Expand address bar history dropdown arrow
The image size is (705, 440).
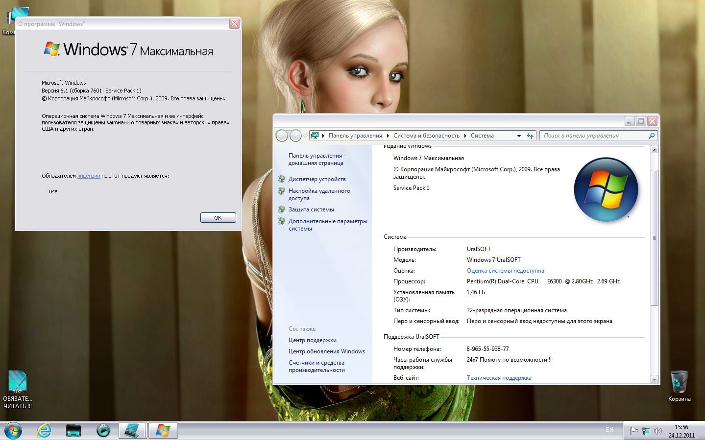[519, 136]
